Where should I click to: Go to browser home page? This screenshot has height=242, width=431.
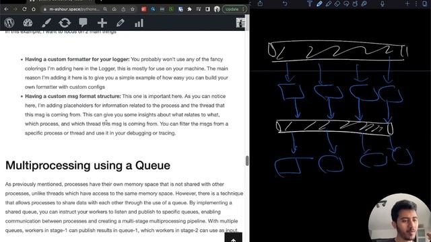(x=34, y=9)
